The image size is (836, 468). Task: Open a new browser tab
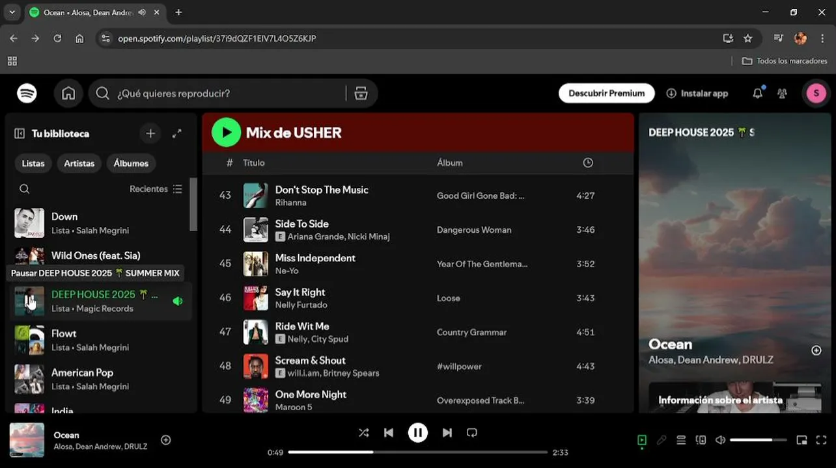coord(178,12)
